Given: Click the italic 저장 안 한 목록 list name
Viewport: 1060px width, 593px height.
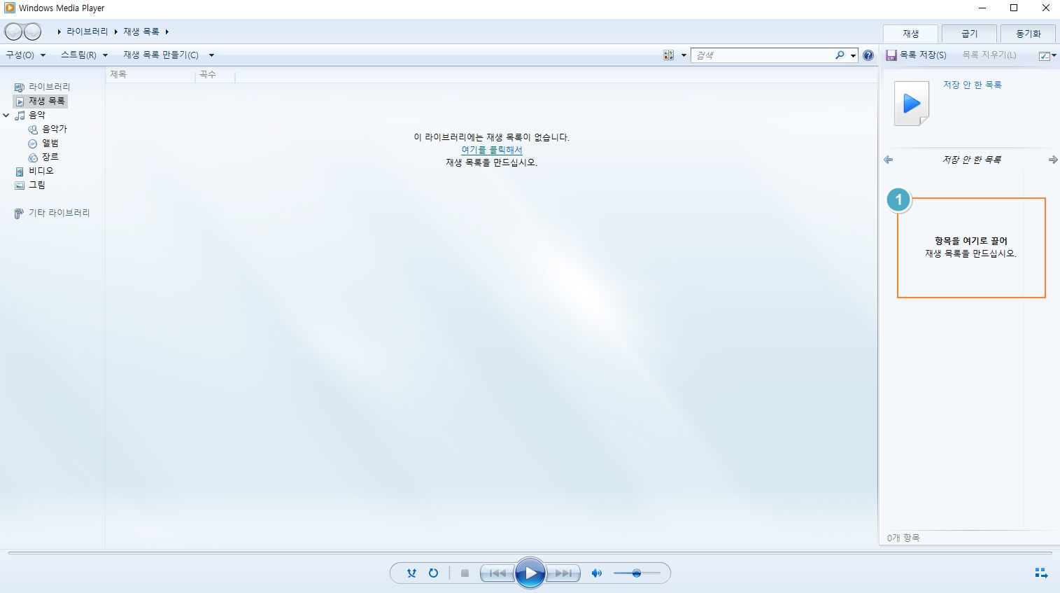Looking at the screenshot, I should (x=971, y=160).
